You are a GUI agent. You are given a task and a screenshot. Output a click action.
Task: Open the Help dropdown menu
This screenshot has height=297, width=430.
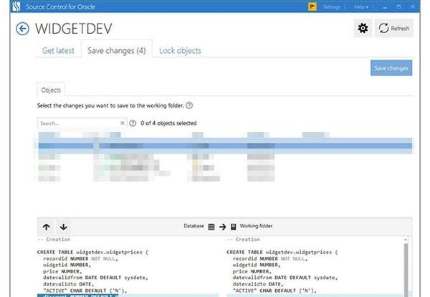[x=361, y=7]
